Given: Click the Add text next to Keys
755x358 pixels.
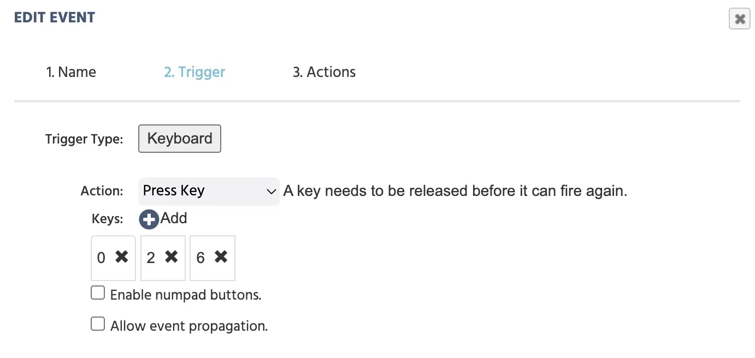Looking at the screenshot, I should tap(174, 218).
